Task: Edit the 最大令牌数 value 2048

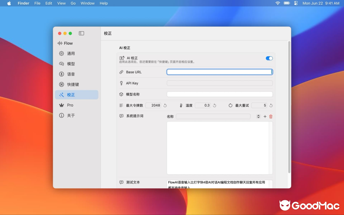Action: click(153, 105)
